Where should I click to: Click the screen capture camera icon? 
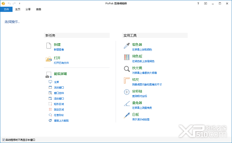click(x=49, y=75)
